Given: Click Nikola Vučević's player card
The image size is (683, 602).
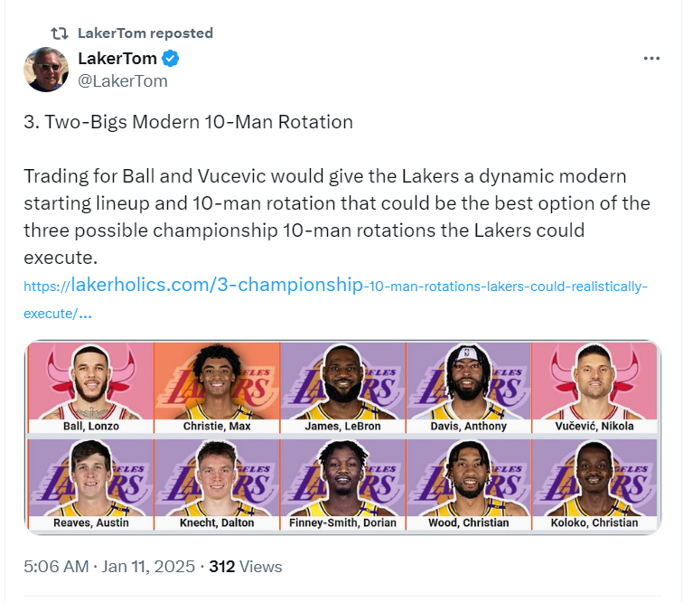Looking at the screenshot, I should coord(594,388).
